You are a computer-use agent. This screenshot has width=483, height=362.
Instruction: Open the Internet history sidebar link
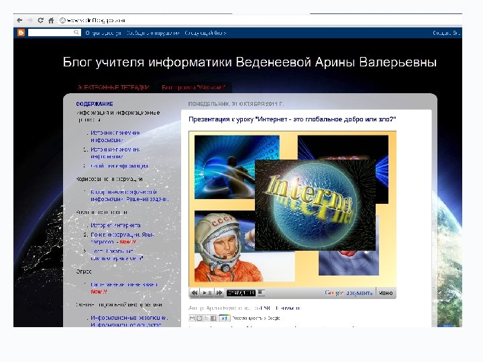115,225
